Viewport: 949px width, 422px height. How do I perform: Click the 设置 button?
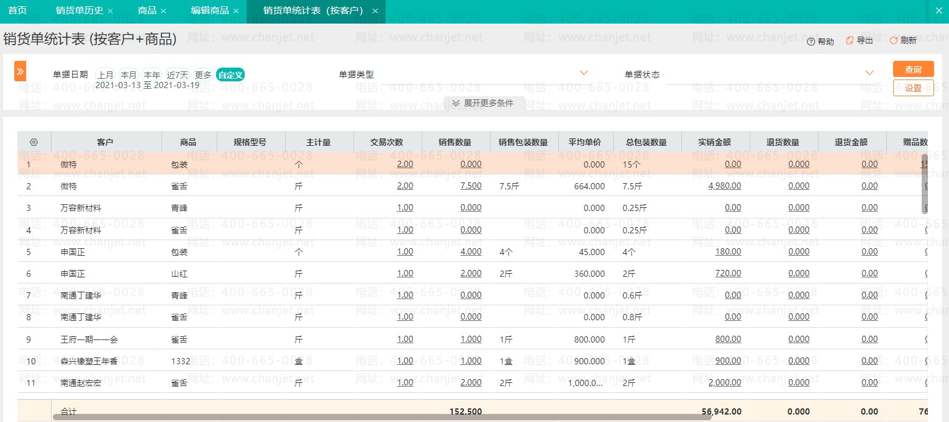[913, 88]
